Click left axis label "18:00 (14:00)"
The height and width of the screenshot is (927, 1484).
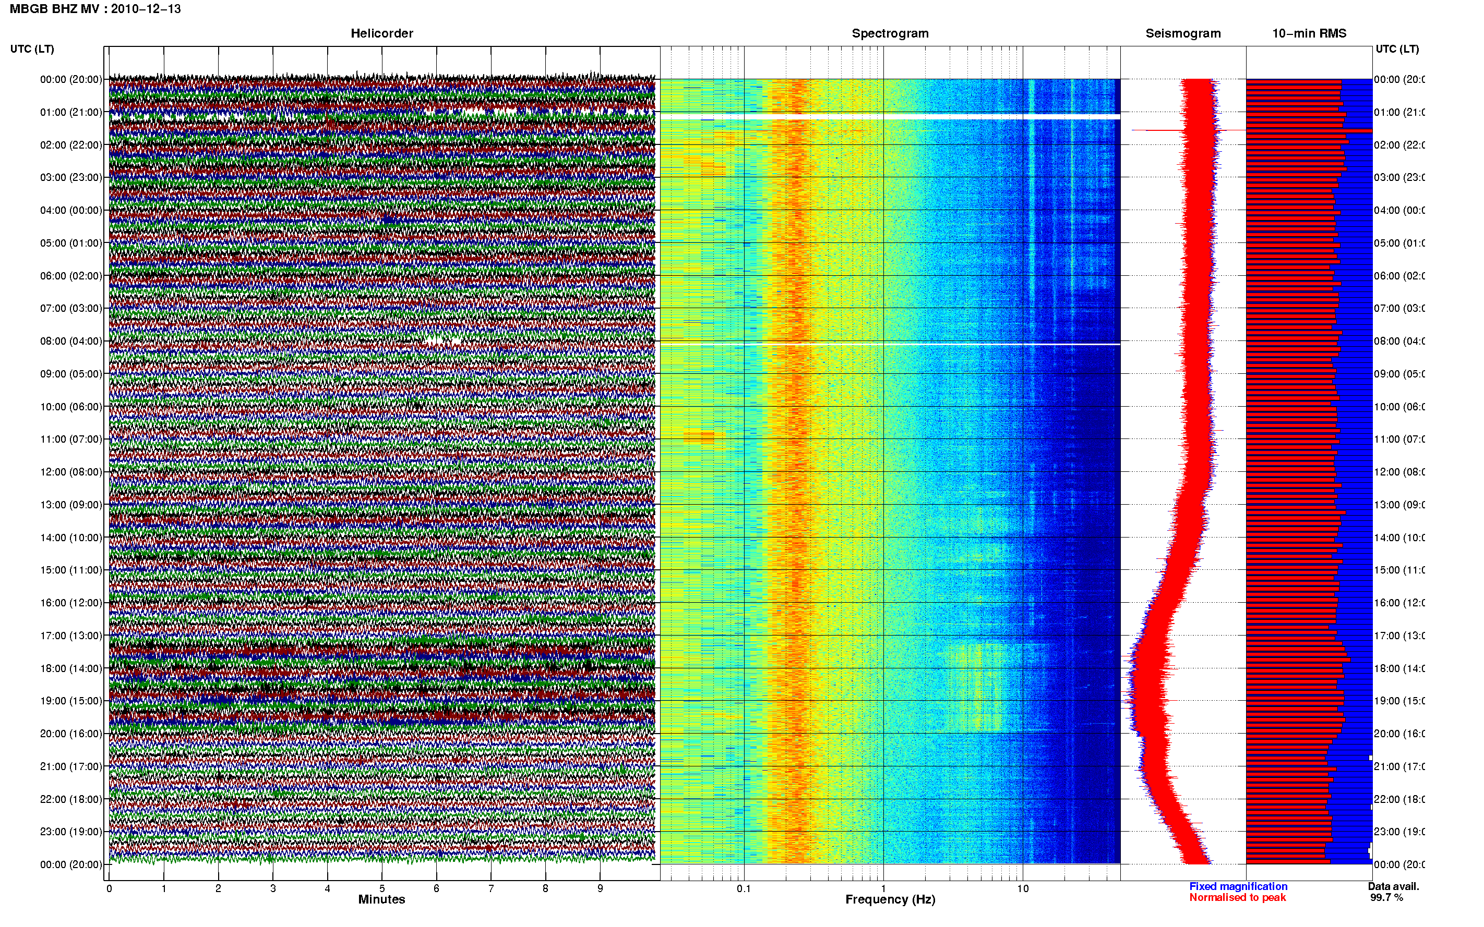coord(71,668)
